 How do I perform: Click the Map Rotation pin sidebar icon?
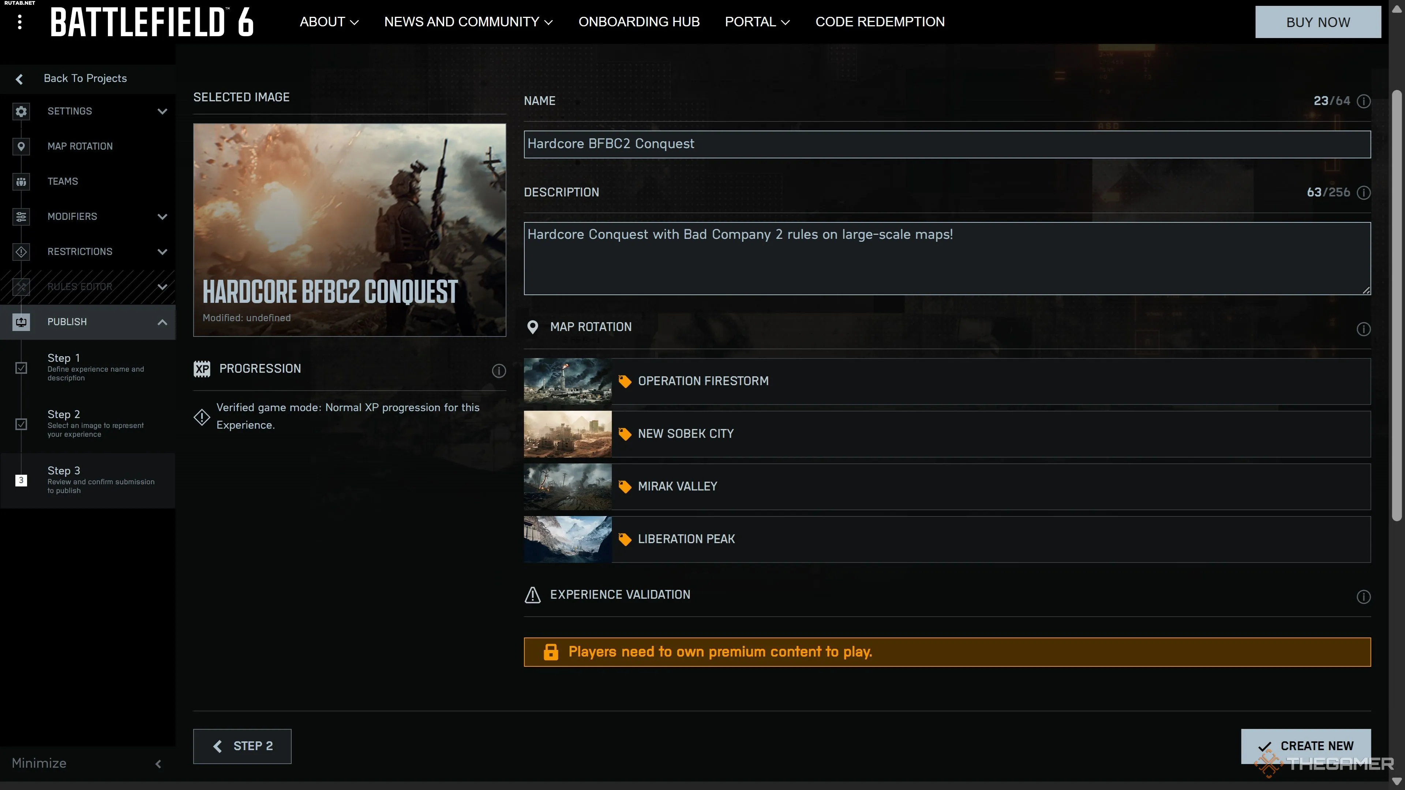[21, 146]
